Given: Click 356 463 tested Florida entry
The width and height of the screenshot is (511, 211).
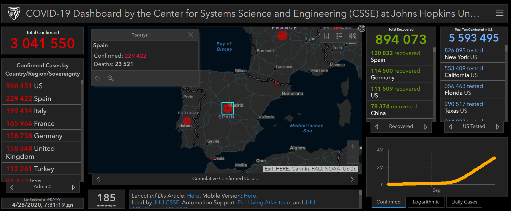Looking at the screenshot, I should pos(473,89).
